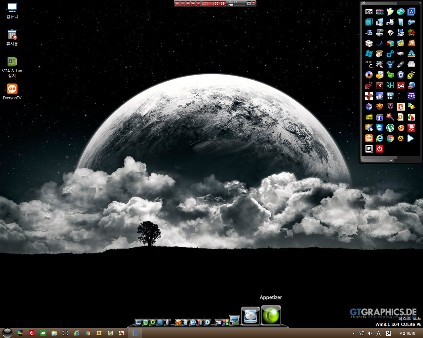Open the orange EveryonTV icon in launcher panel
Viewport: 423px width, 338px height.
[369, 138]
